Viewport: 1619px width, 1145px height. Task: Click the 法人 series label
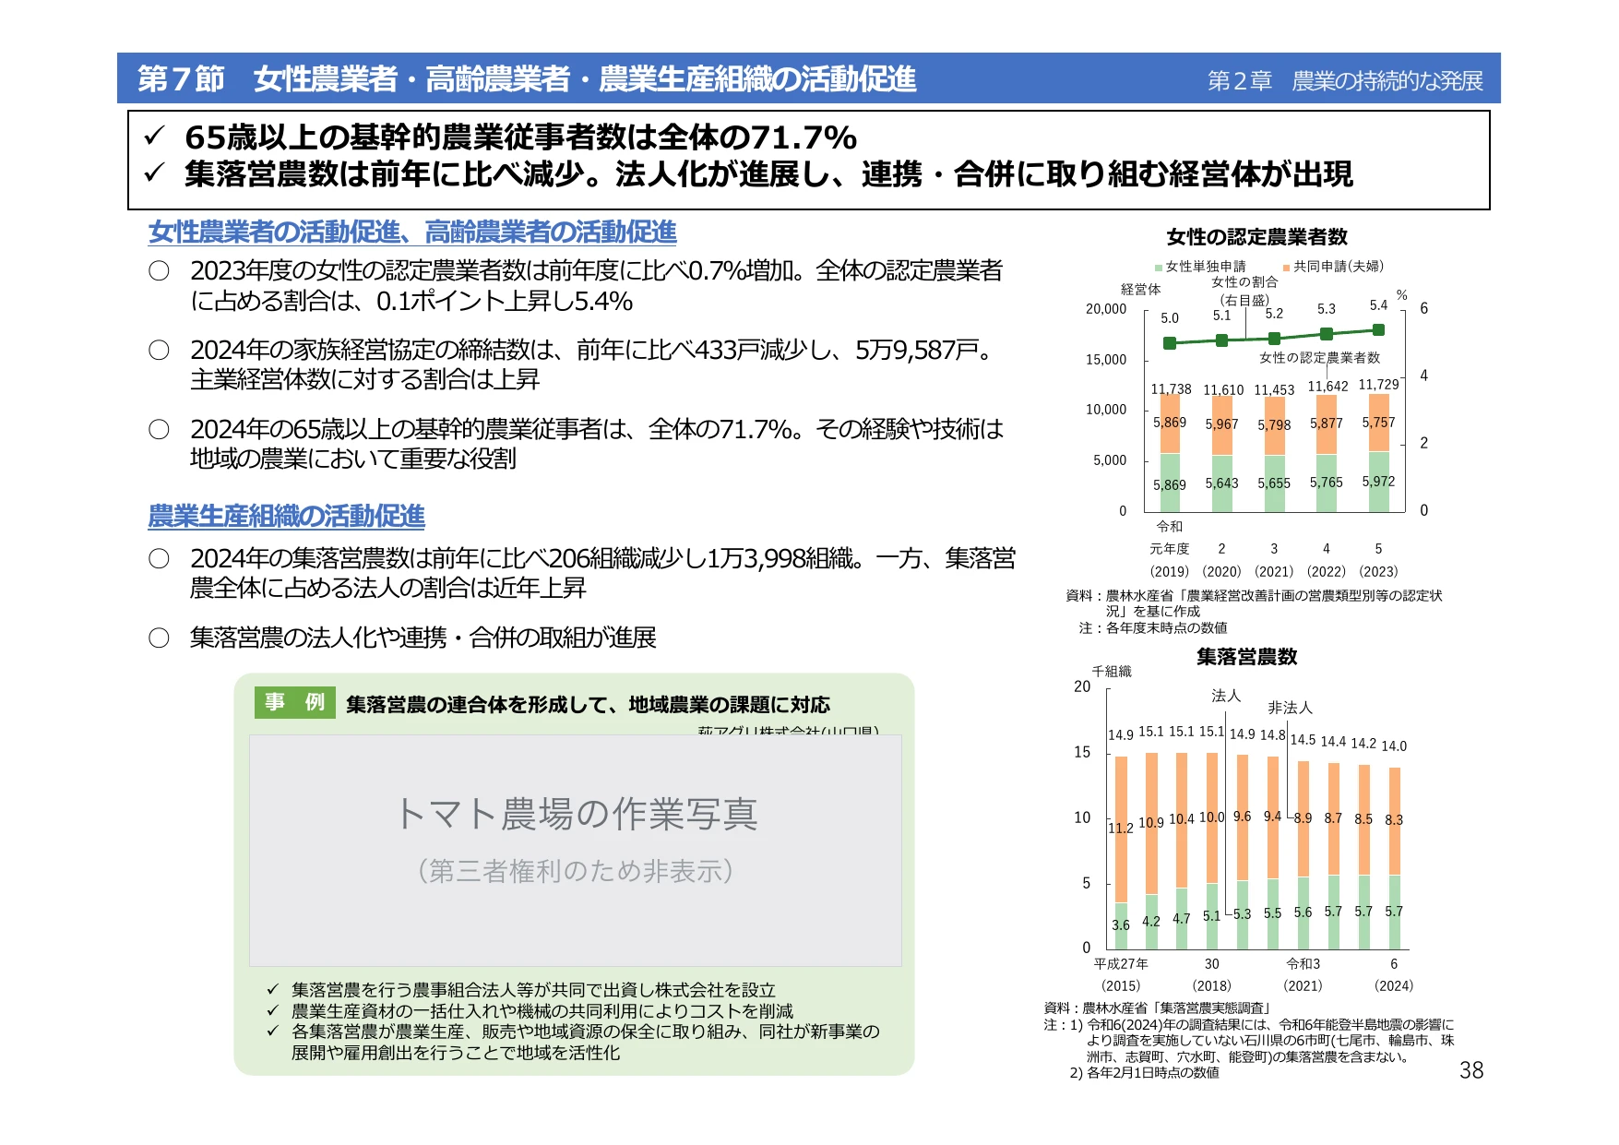(x=1226, y=696)
